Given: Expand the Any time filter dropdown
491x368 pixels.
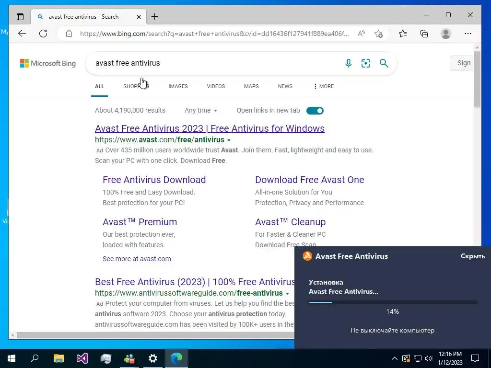Looking at the screenshot, I should tap(201, 111).
